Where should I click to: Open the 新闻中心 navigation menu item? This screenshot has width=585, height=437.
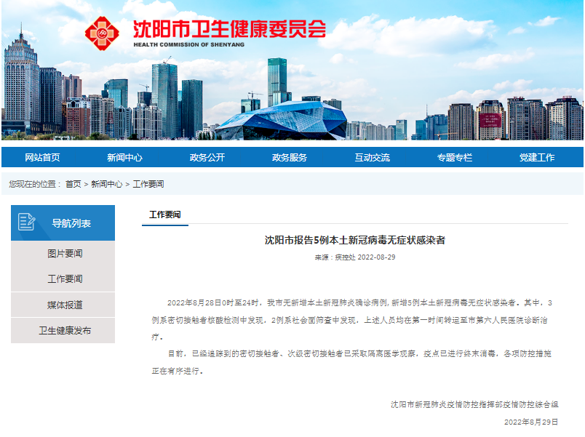pos(124,157)
